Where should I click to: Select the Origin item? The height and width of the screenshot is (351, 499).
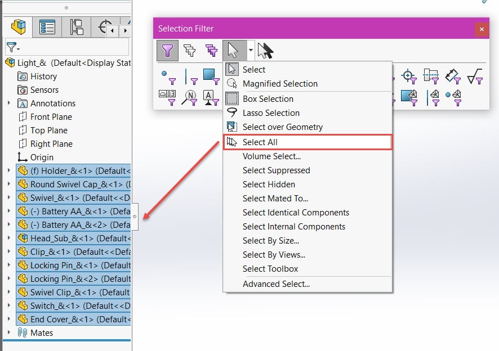point(35,157)
